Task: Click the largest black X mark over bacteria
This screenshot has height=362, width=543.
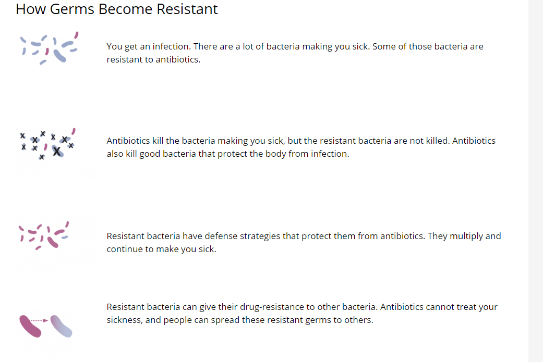Action: tap(57, 151)
